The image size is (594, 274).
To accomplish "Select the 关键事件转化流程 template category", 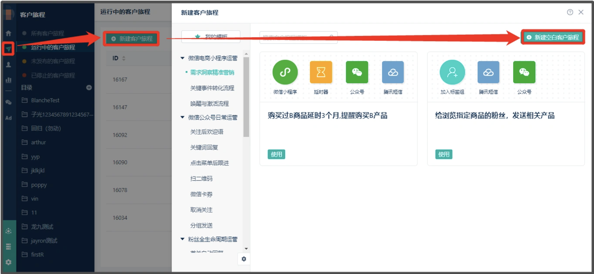I will click(212, 88).
